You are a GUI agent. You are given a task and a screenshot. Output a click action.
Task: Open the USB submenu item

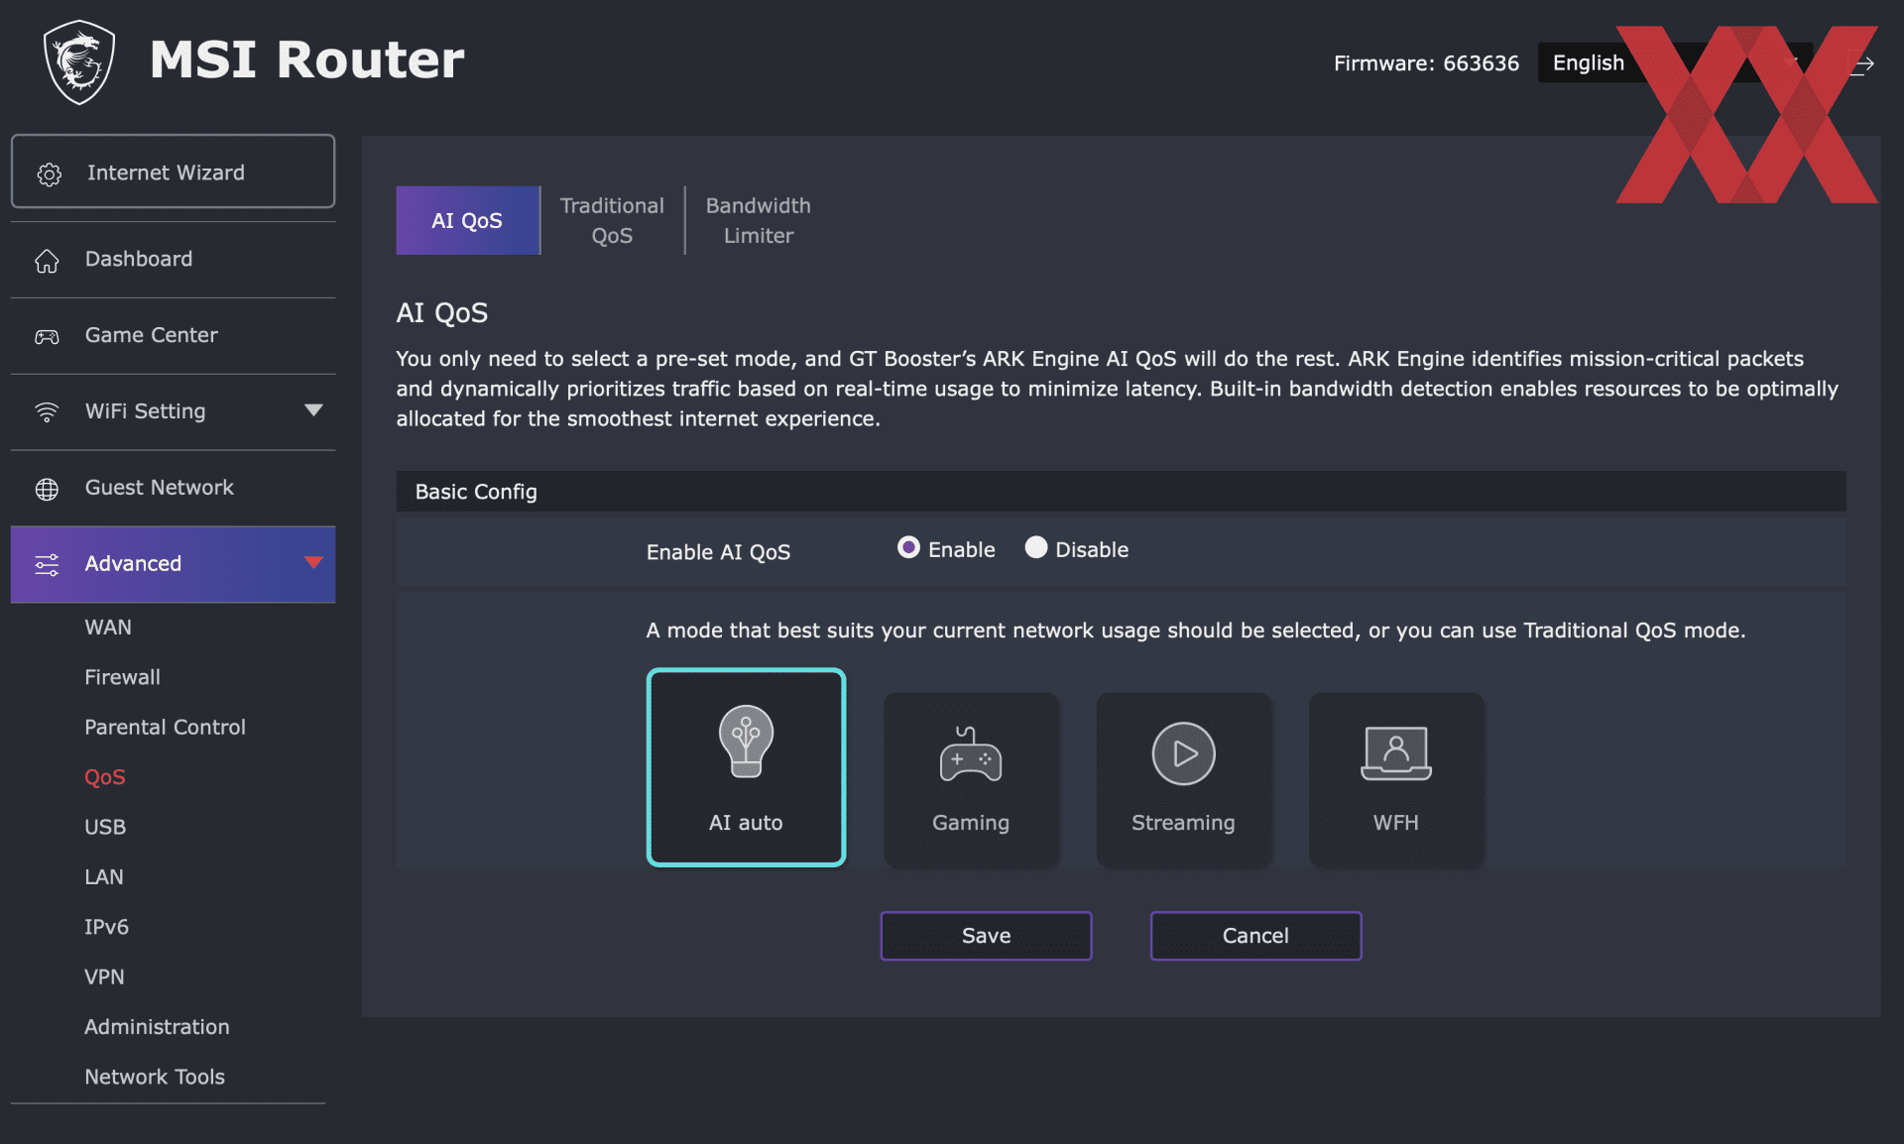105,827
